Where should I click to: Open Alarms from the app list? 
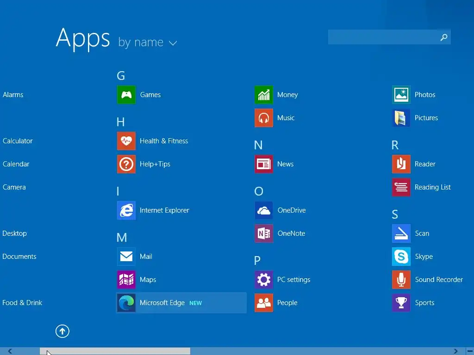tap(13, 95)
